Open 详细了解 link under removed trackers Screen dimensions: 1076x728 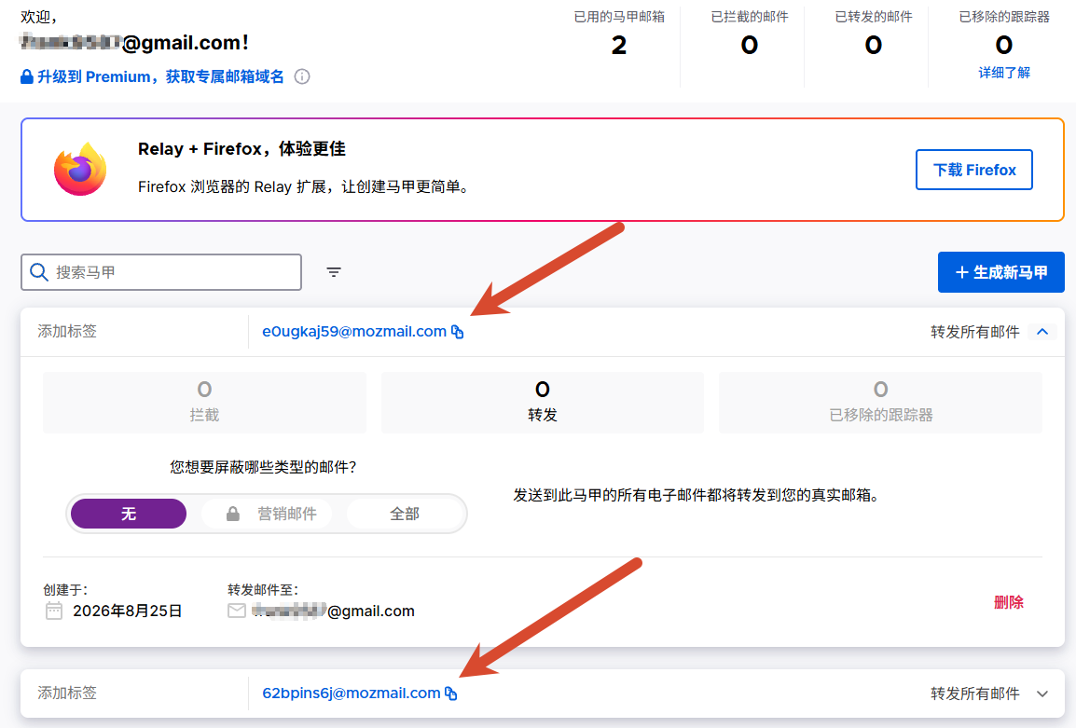tap(1004, 73)
